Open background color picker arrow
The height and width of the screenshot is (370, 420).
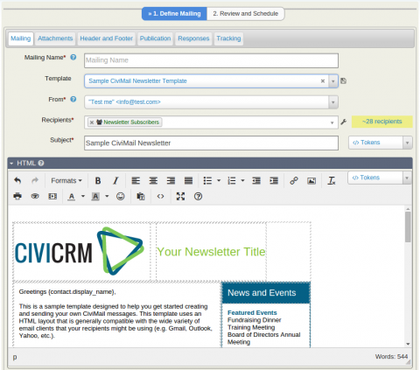[107, 196]
